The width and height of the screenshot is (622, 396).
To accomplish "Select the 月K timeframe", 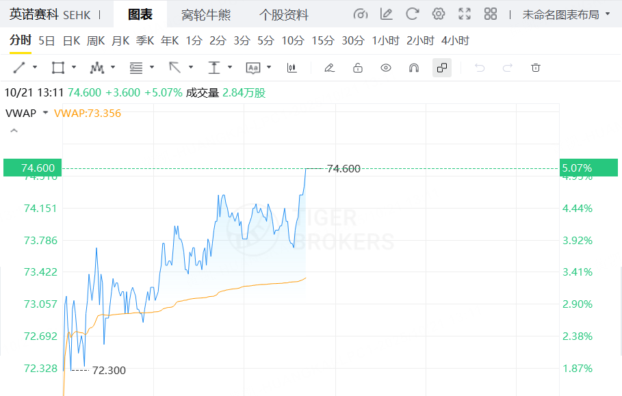I will (x=120, y=40).
